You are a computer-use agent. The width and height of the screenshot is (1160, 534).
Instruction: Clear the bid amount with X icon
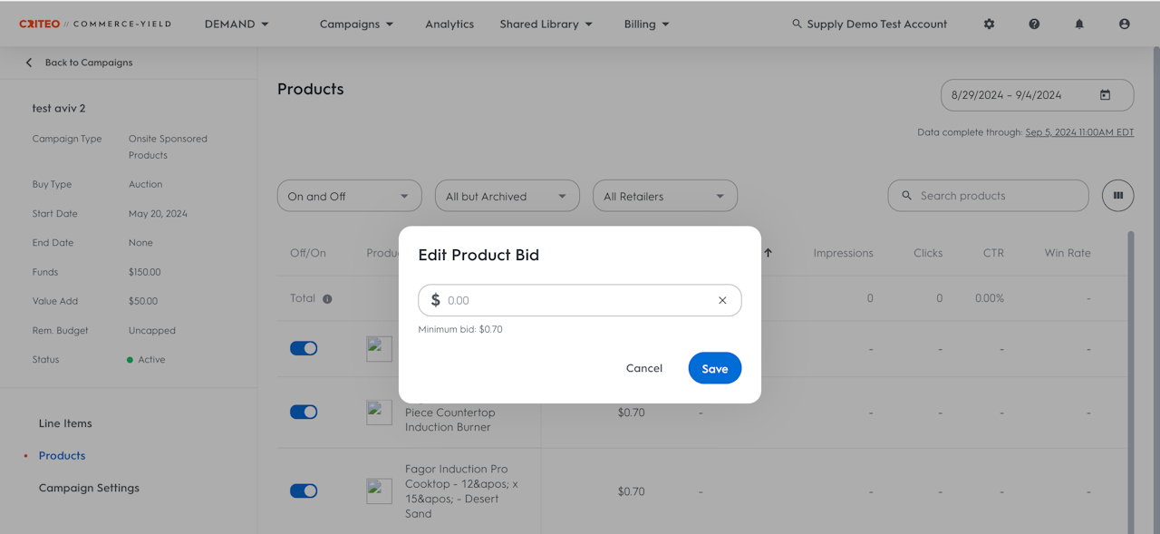coord(722,300)
